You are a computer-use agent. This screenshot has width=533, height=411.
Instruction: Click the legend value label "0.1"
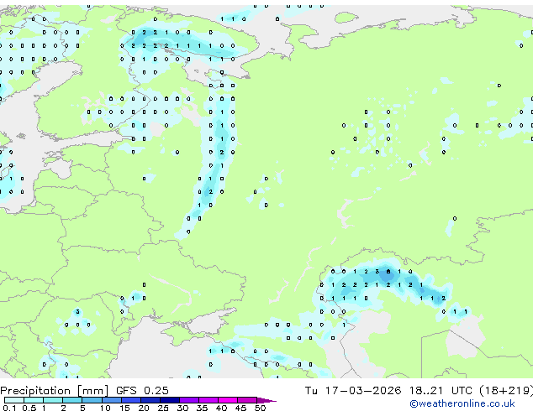coord(9,408)
